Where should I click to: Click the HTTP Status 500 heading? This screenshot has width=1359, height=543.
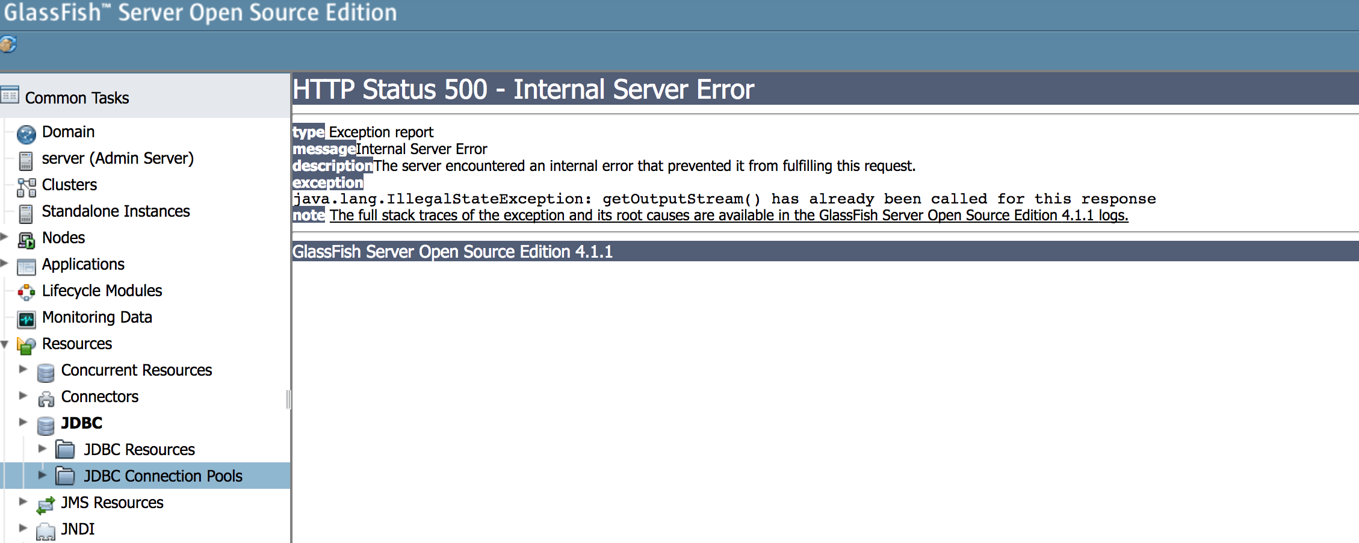(523, 90)
